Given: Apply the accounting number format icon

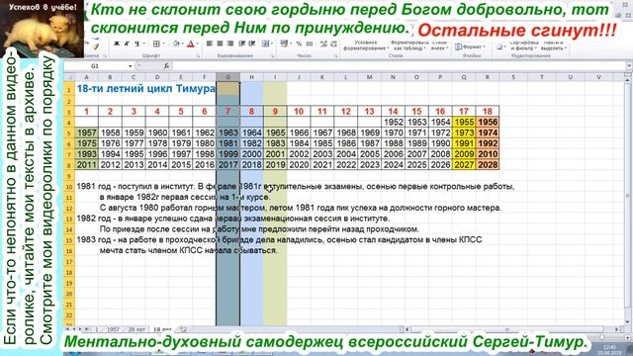Looking at the screenshot, I should (x=285, y=44).
